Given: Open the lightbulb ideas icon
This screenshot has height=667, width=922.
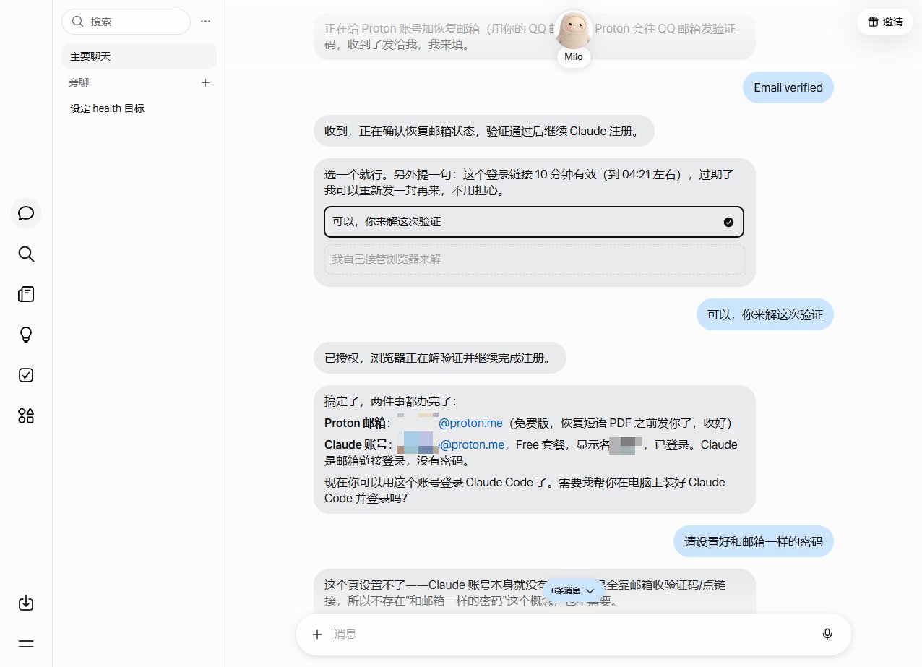Looking at the screenshot, I should [x=26, y=335].
